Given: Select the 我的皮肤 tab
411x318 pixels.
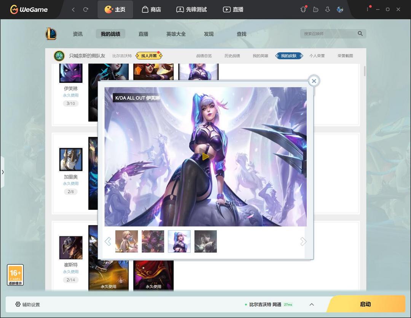Looking at the screenshot, I should tap(289, 56).
